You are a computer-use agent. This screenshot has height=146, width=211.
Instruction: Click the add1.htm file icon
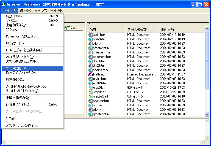tap(90, 35)
